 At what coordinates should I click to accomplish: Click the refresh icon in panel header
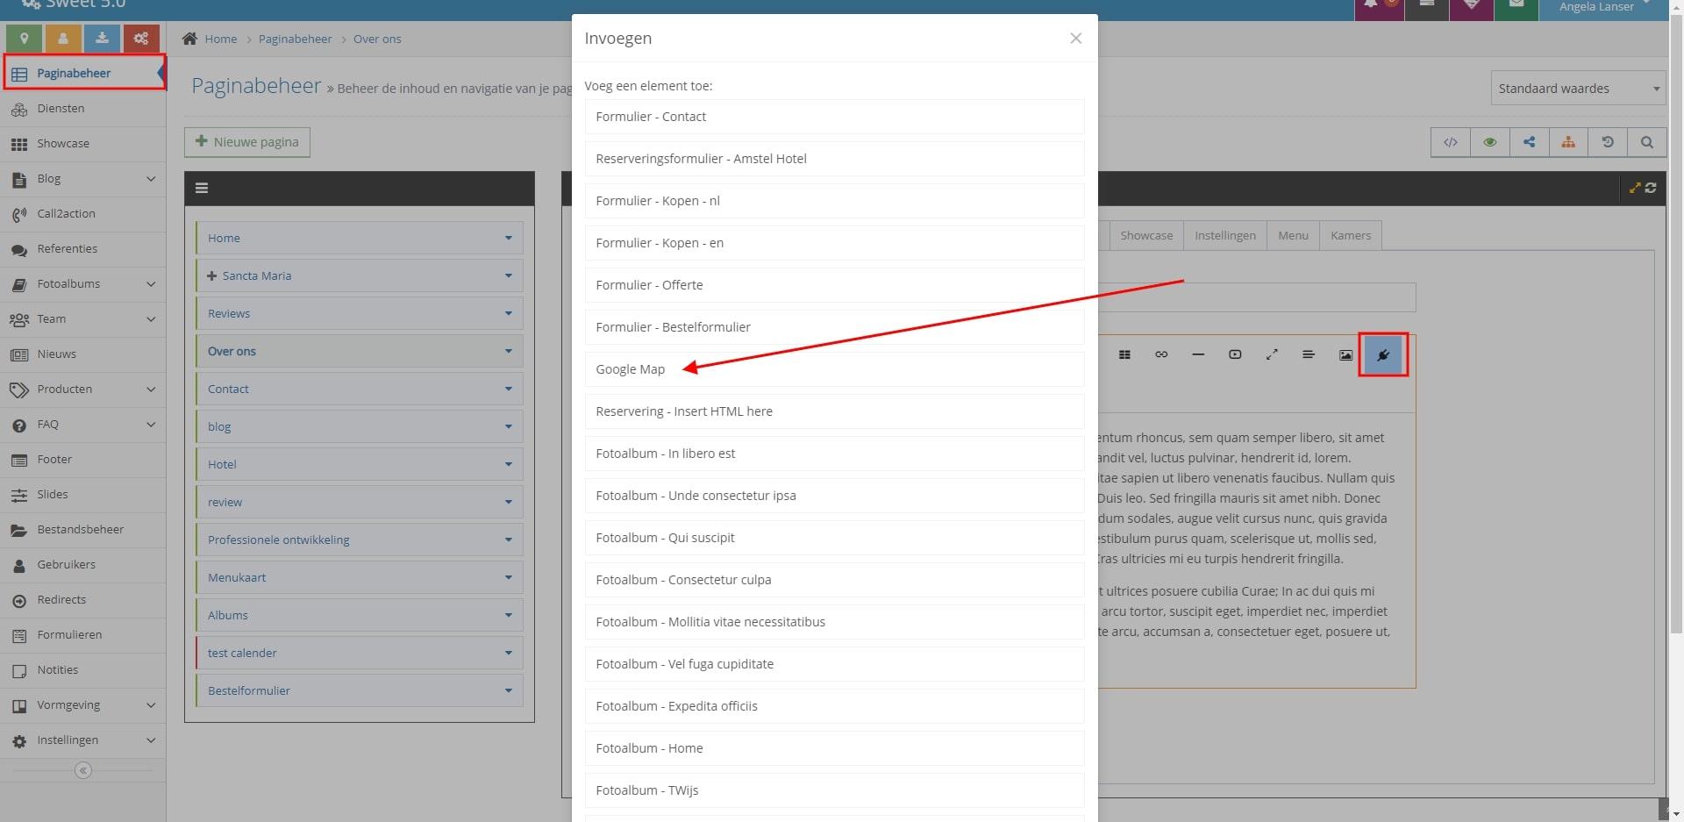pyautogui.click(x=1651, y=188)
